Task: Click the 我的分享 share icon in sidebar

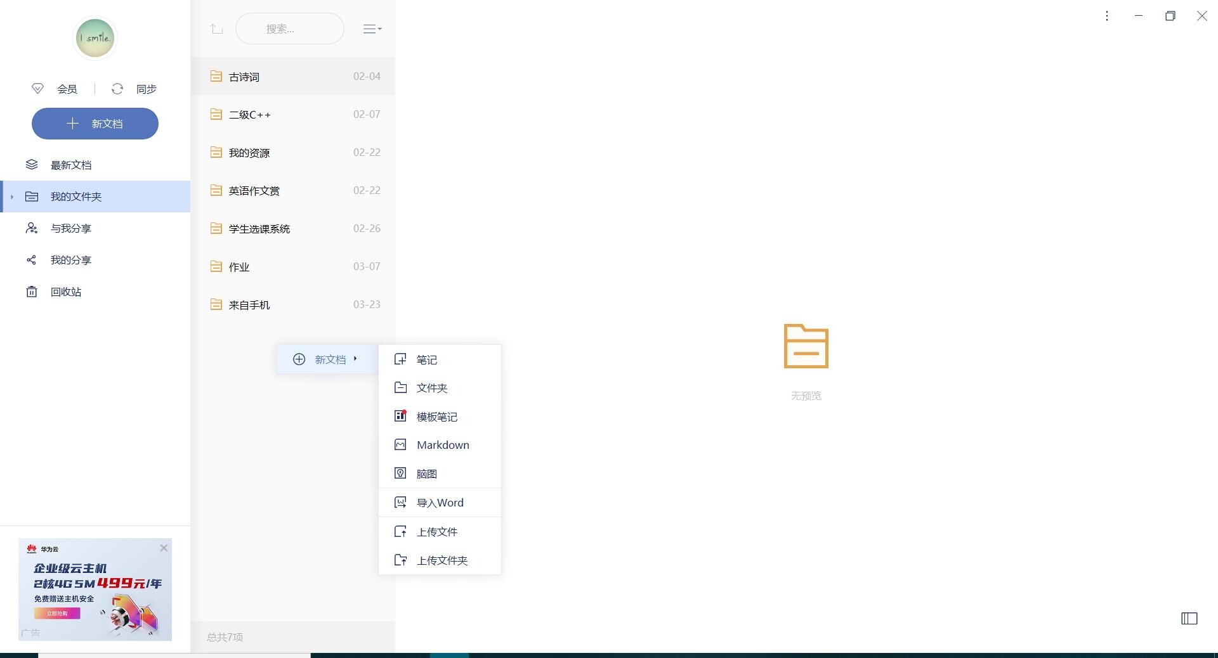Action: [32, 260]
